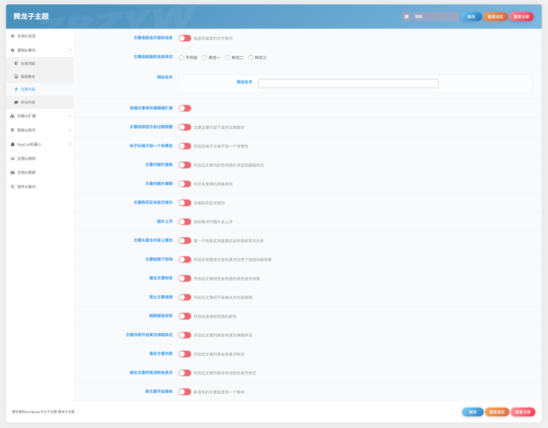The width and height of the screenshot is (548, 428).
Task: Collapse the 基础&美化 section chevron
Action: pos(70,50)
